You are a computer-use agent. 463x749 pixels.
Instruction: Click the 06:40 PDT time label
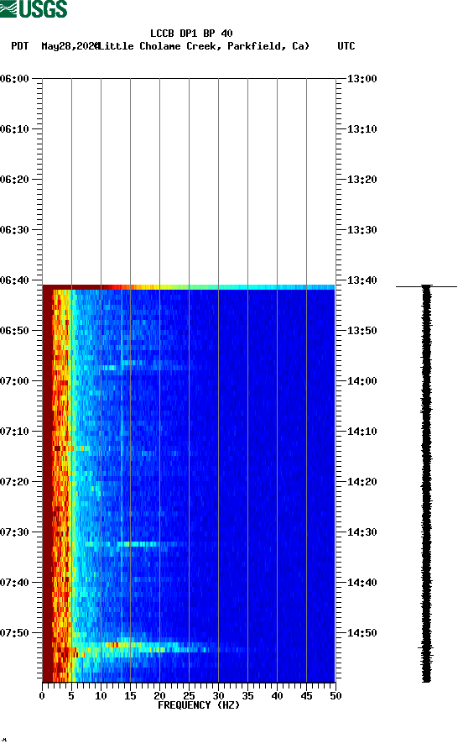(x=15, y=280)
